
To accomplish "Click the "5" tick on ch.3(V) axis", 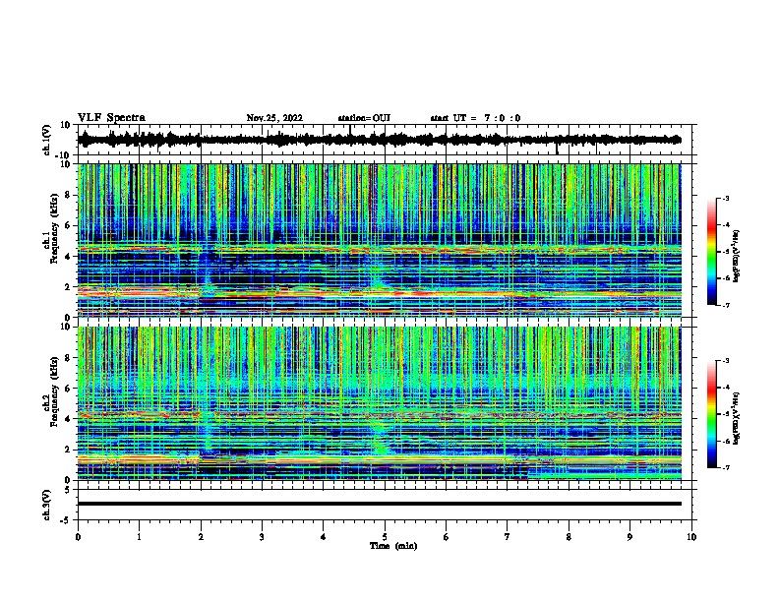I will pos(69,490).
